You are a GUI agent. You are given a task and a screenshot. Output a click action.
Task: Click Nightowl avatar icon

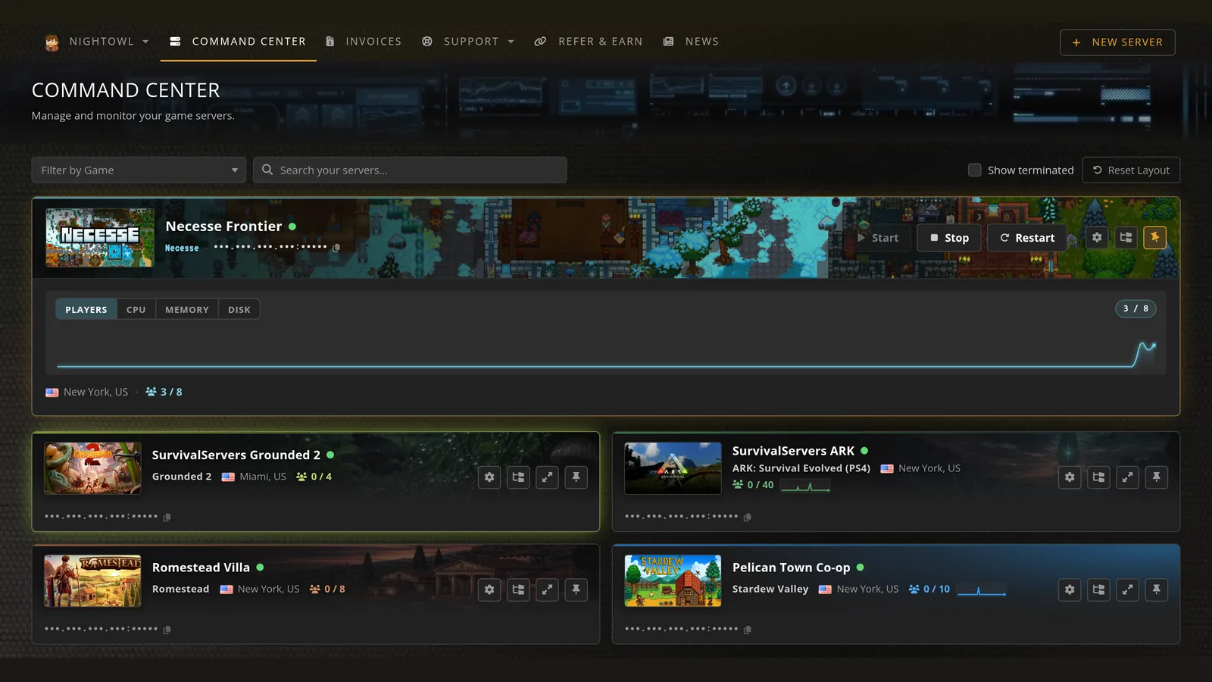point(52,42)
